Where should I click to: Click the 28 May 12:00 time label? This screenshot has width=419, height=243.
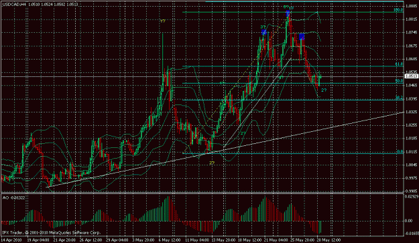pos(328,240)
